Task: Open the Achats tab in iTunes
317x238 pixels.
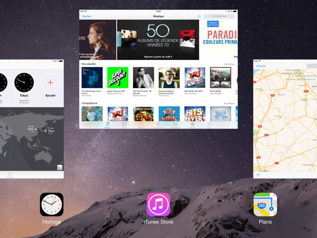Action: [x=210, y=125]
